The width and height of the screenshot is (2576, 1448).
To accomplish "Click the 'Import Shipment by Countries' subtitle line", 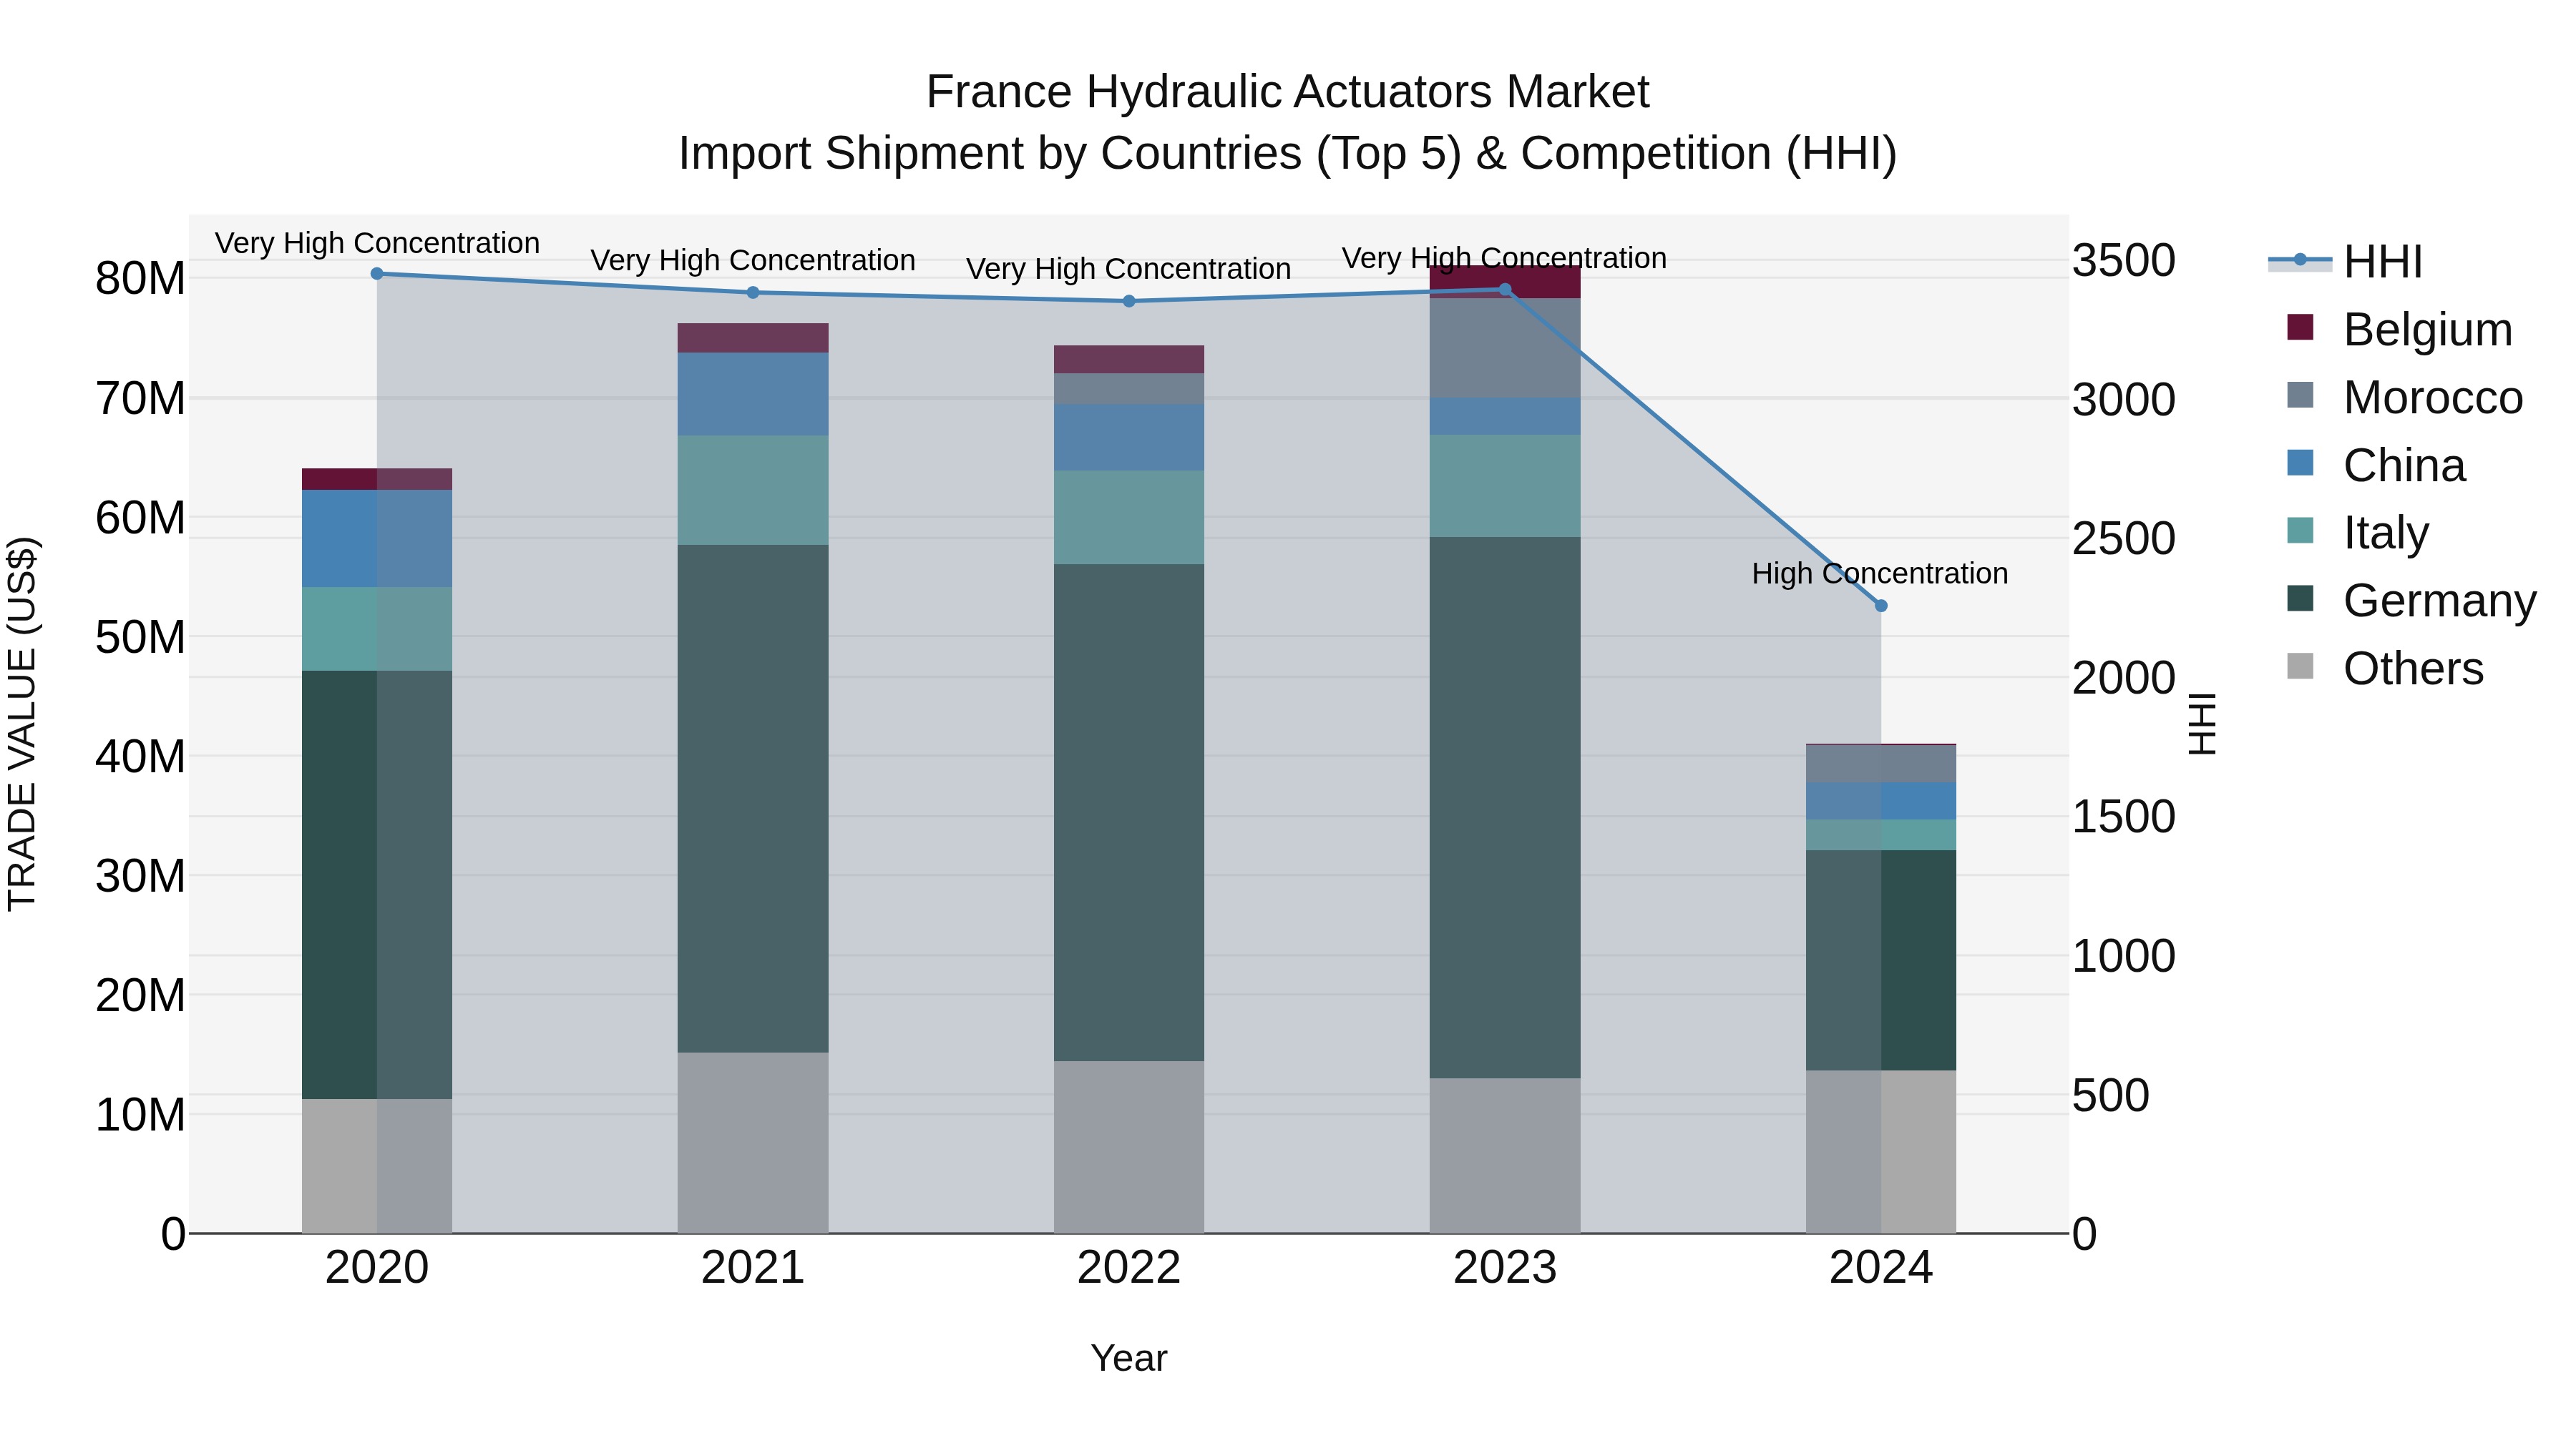I will tap(1287, 154).
